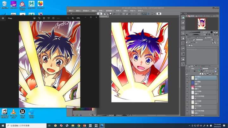Open the three-dots more menu in Photos
Image resolution: width=228 pixels, height=128 pixels.
pyautogui.click(x=58, y=18)
